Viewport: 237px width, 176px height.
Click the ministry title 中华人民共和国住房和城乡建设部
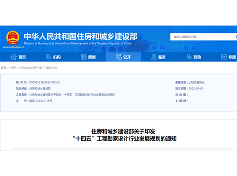(81, 37)
